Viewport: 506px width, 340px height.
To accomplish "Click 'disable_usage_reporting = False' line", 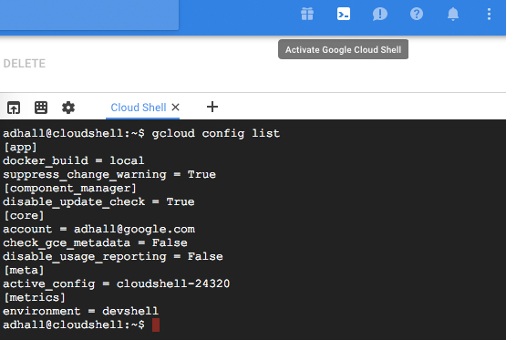I will tap(113, 257).
